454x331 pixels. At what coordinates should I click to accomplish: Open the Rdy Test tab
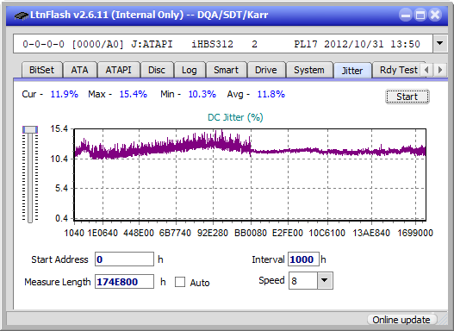(x=398, y=70)
